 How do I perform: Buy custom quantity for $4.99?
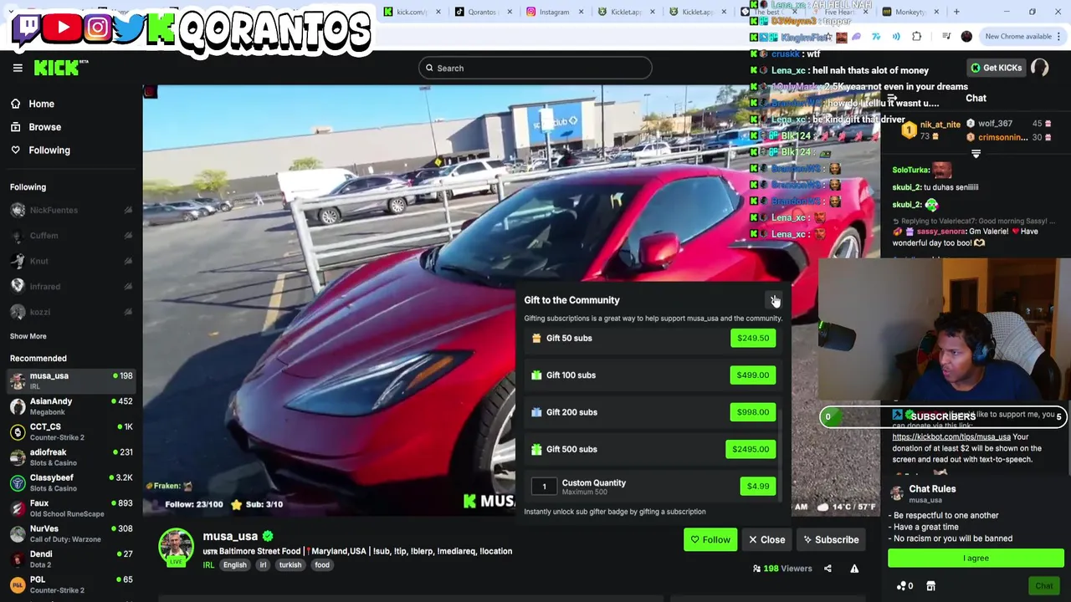757,486
